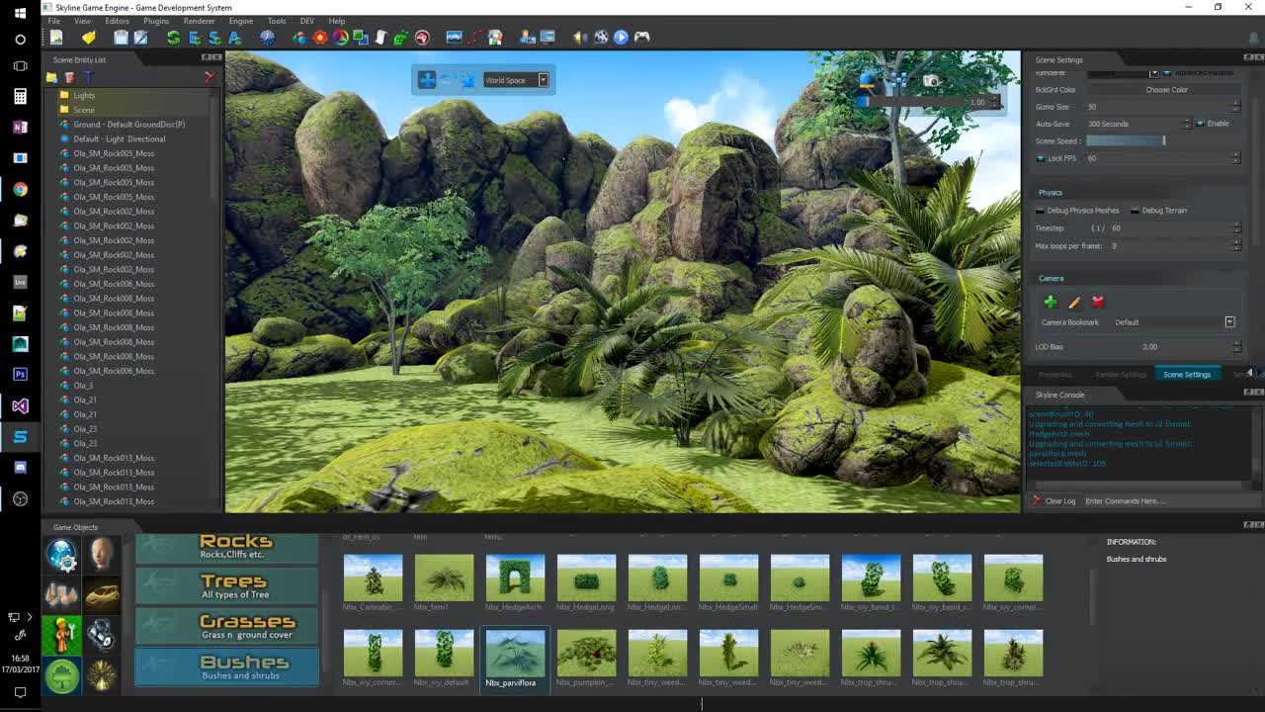The height and width of the screenshot is (712, 1265).
Task: Select World Space in the gizmo toolbar
Action: tap(506, 80)
